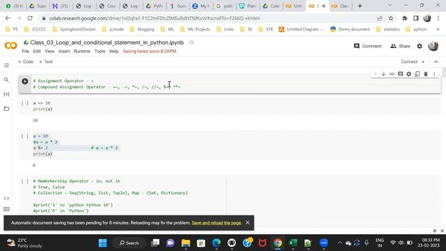Click the Comment button

click(368, 46)
